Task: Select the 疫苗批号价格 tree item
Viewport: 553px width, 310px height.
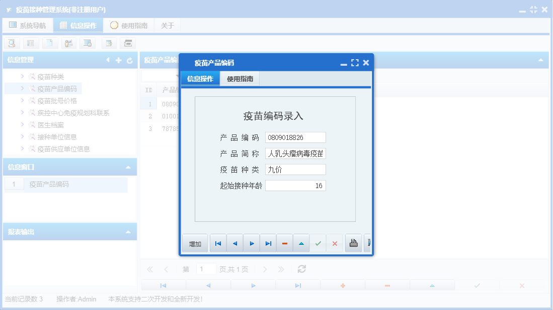Action: pyautogui.click(x=57, y=100)
